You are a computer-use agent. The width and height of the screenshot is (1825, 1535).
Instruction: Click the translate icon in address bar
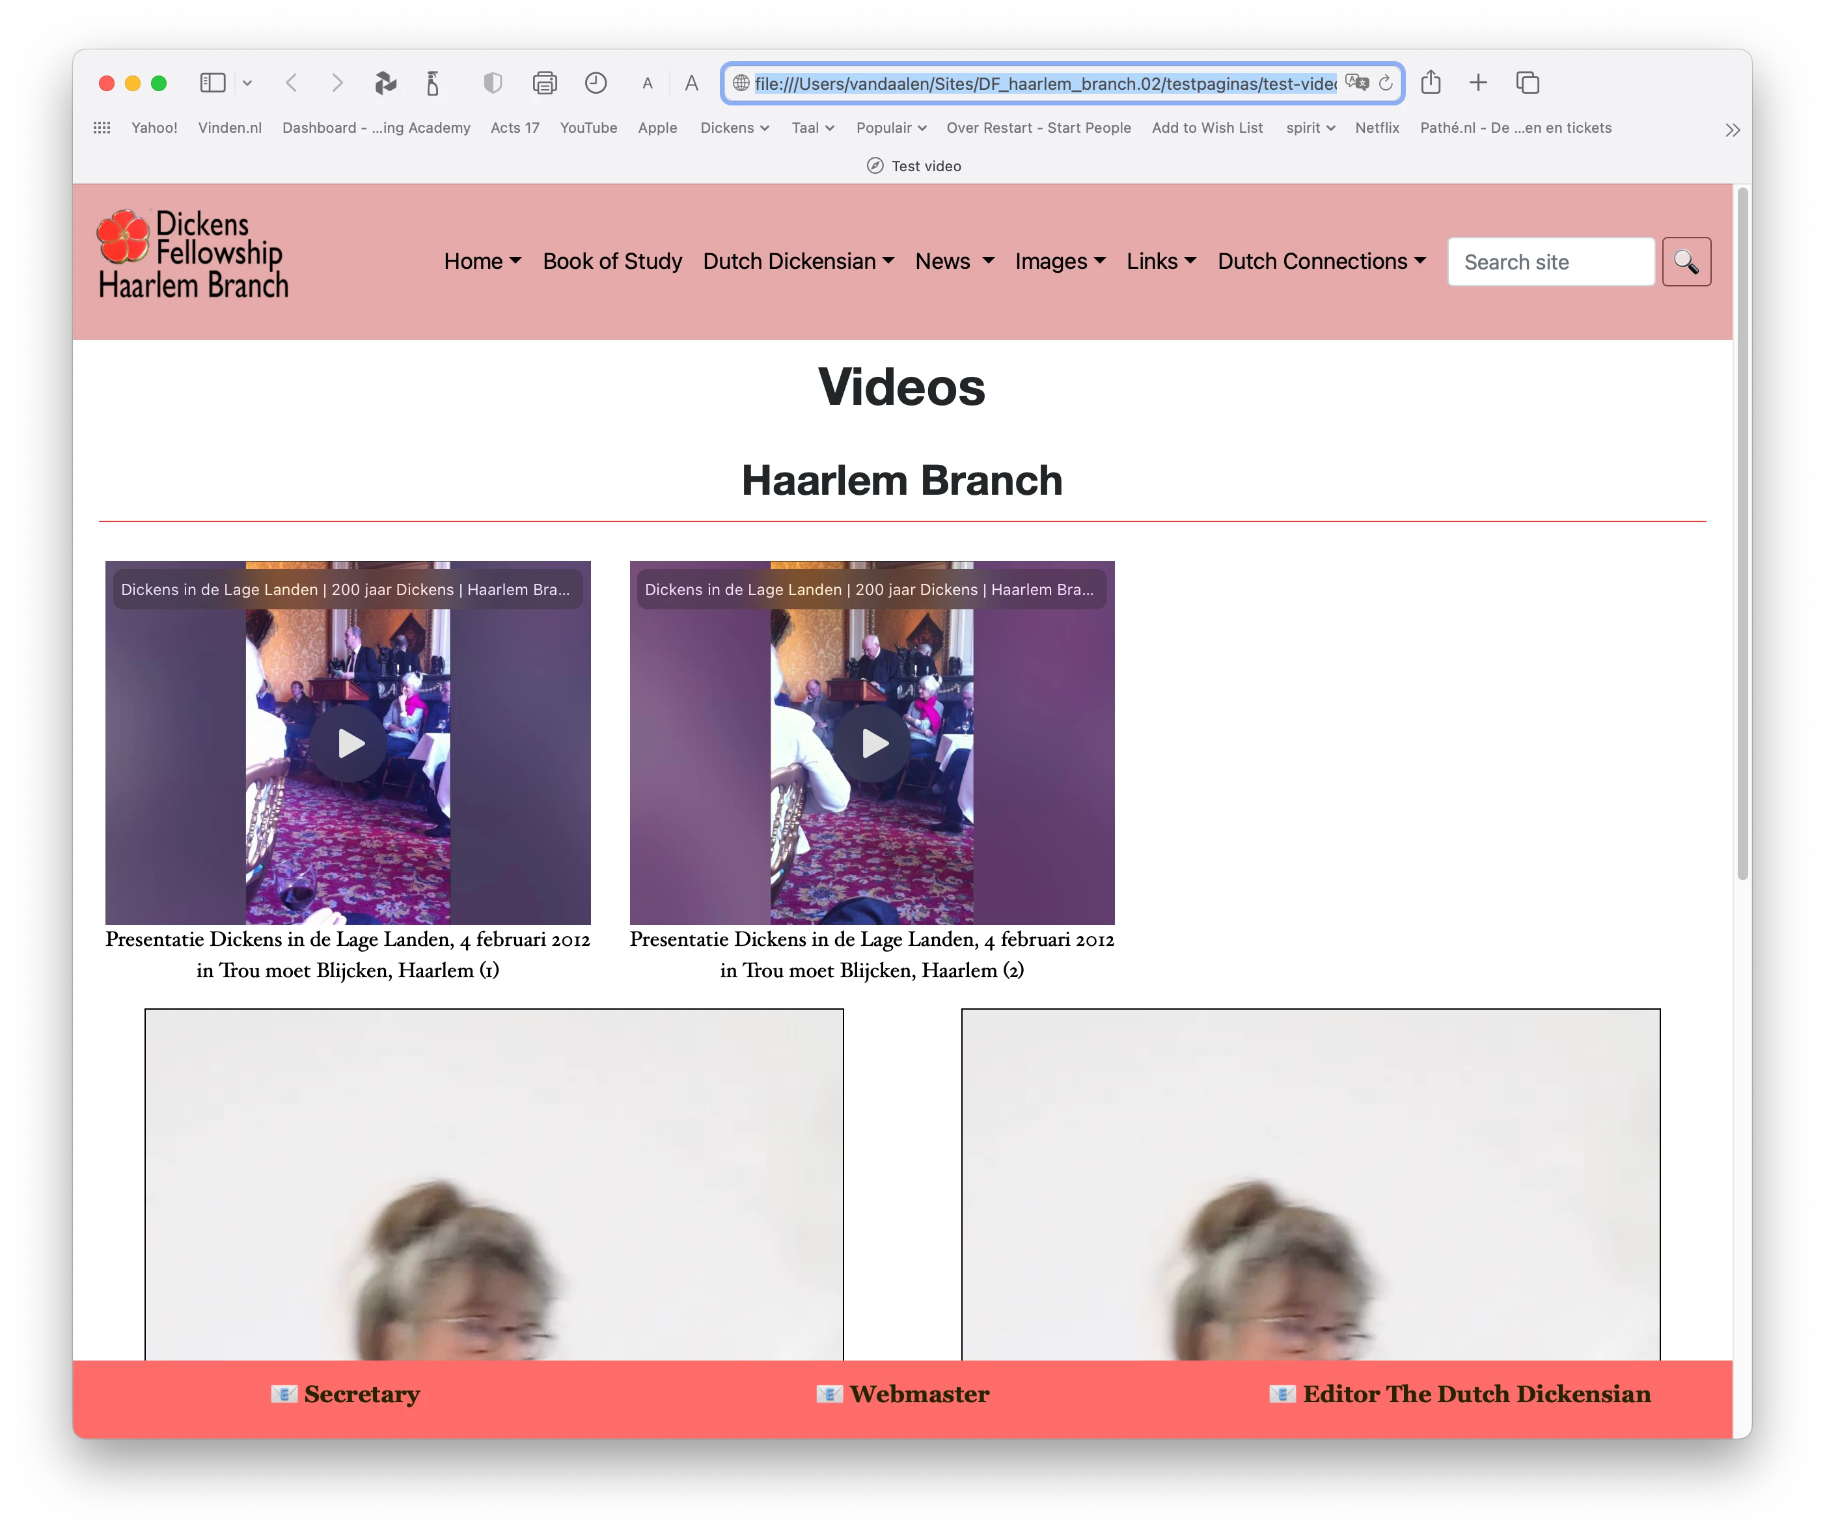click(1356, 83)
